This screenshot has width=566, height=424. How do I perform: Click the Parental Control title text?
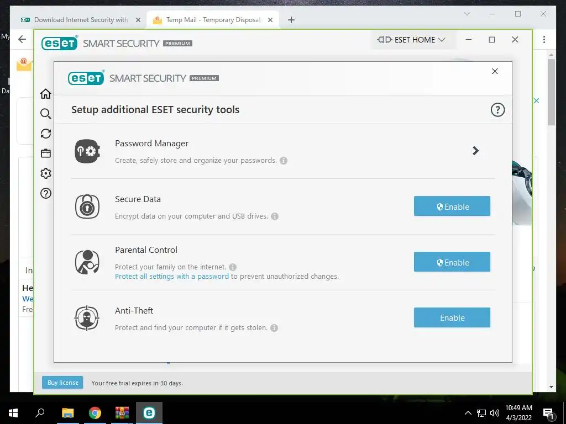(146, 250)
